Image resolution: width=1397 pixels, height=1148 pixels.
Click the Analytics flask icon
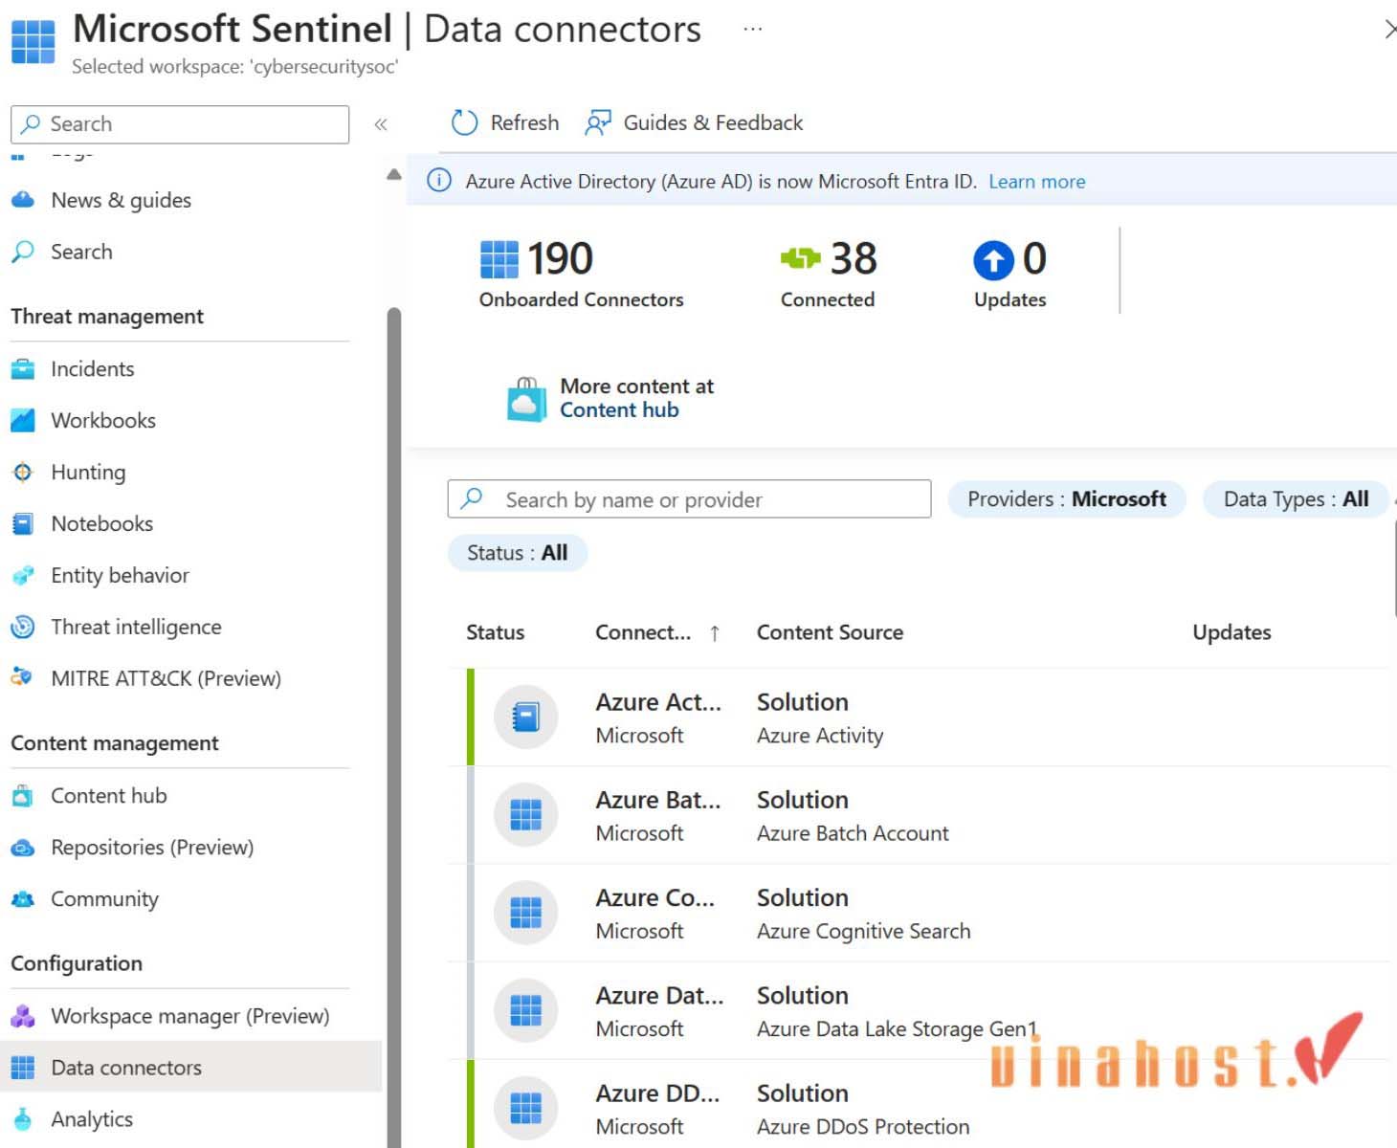click(x=23, y=1119)
